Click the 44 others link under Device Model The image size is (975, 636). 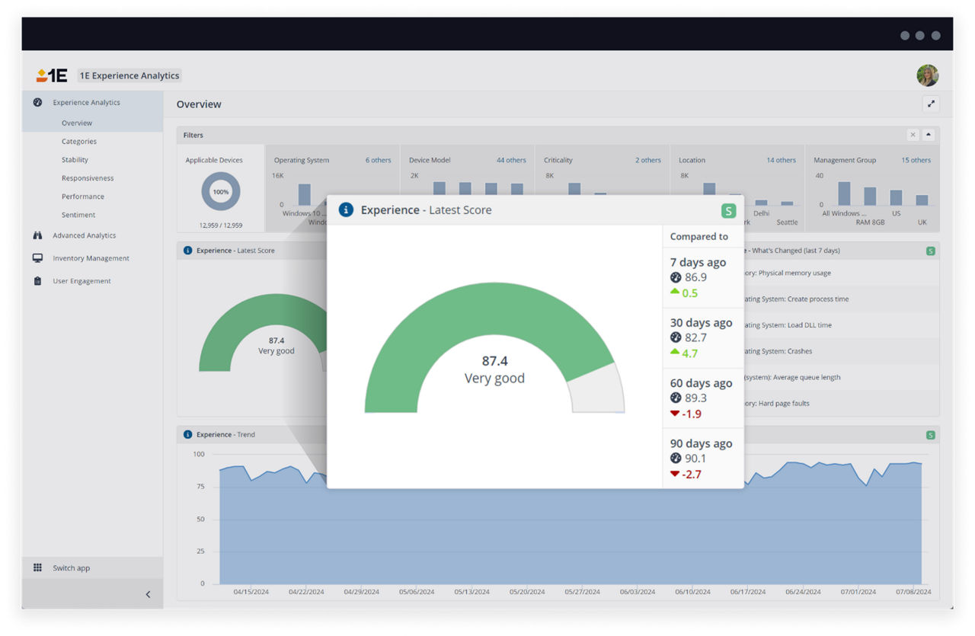tap(511, 160)
